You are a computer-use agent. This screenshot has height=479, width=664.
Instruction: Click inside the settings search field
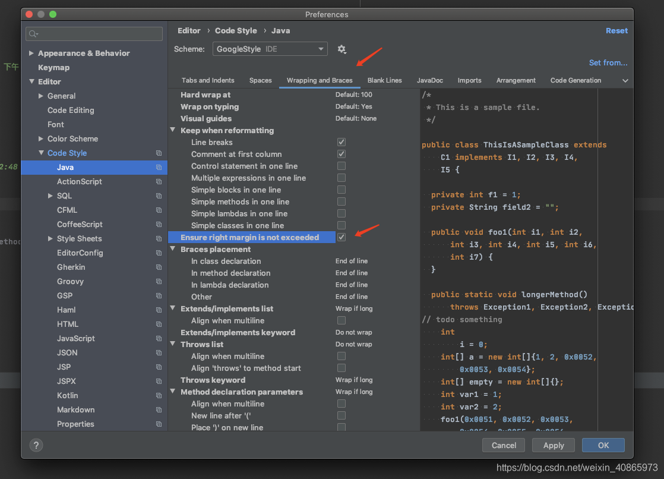[89, 34]
